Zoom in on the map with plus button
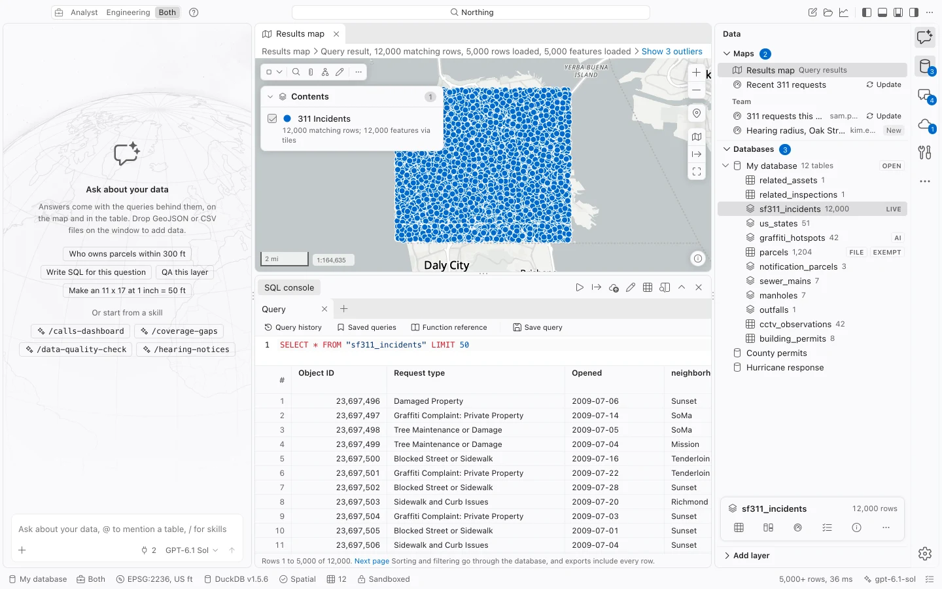This screenshot has width=942, height=589. [x=697, y=73]
